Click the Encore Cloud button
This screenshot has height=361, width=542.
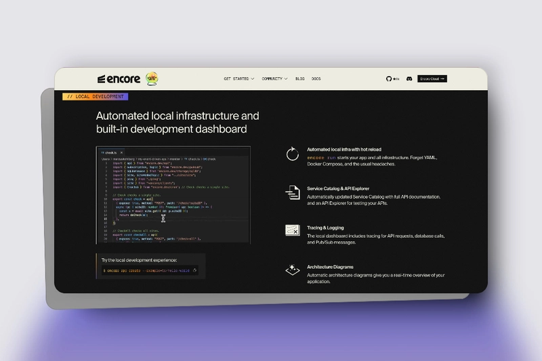[x=432, y=79]
